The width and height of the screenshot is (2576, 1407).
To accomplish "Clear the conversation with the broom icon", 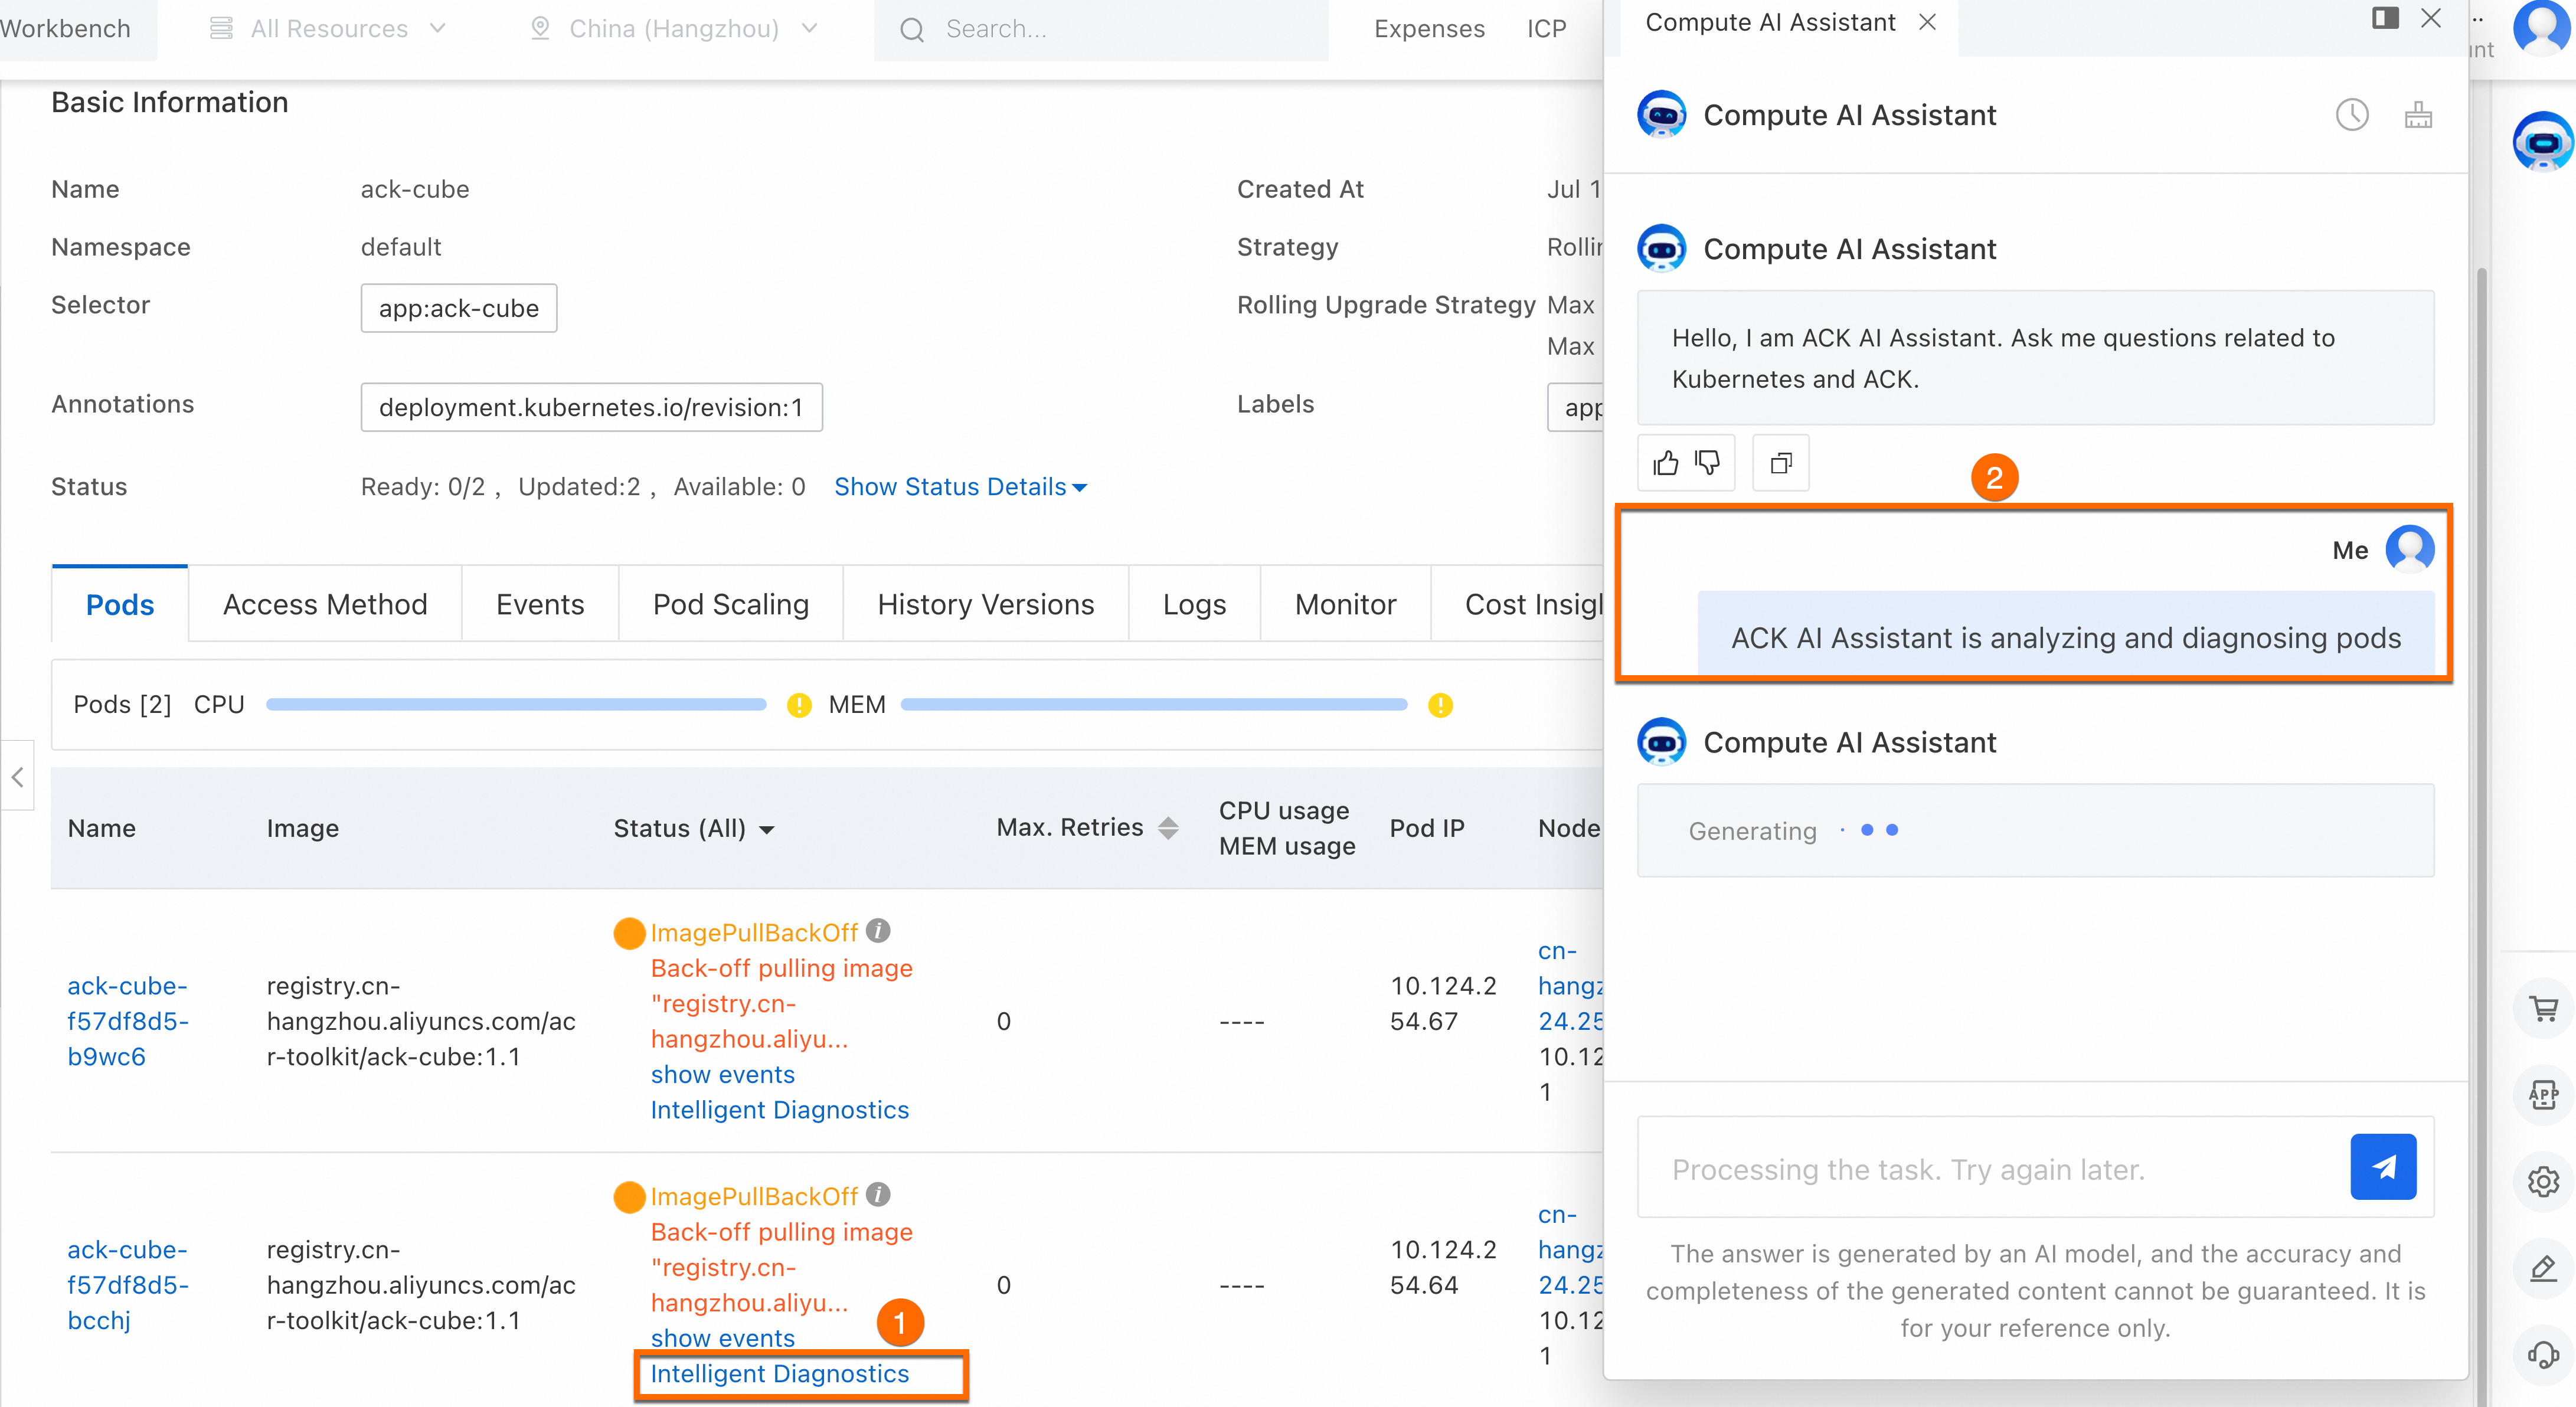I will point(2418,115).
